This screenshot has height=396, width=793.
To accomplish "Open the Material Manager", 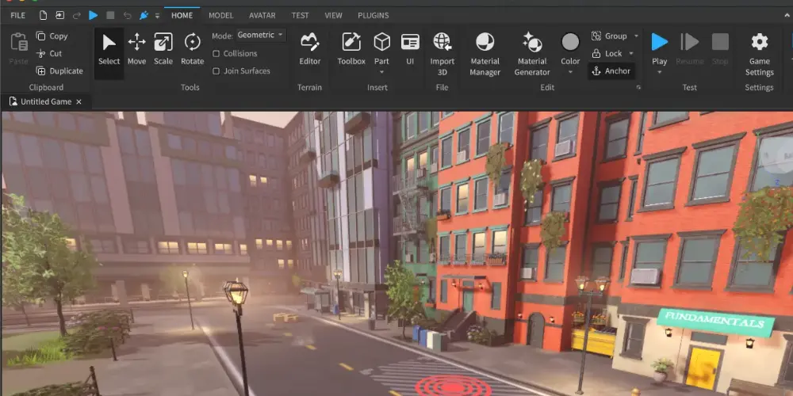I will [485, 55].
